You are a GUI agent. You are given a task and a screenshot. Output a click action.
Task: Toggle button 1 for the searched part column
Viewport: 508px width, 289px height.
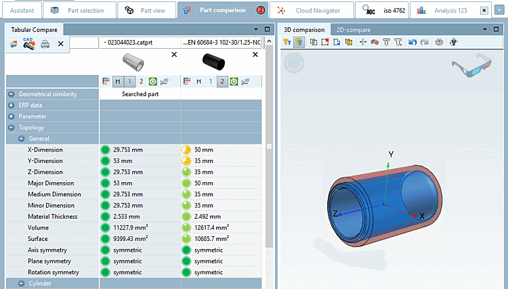point(129,81)
